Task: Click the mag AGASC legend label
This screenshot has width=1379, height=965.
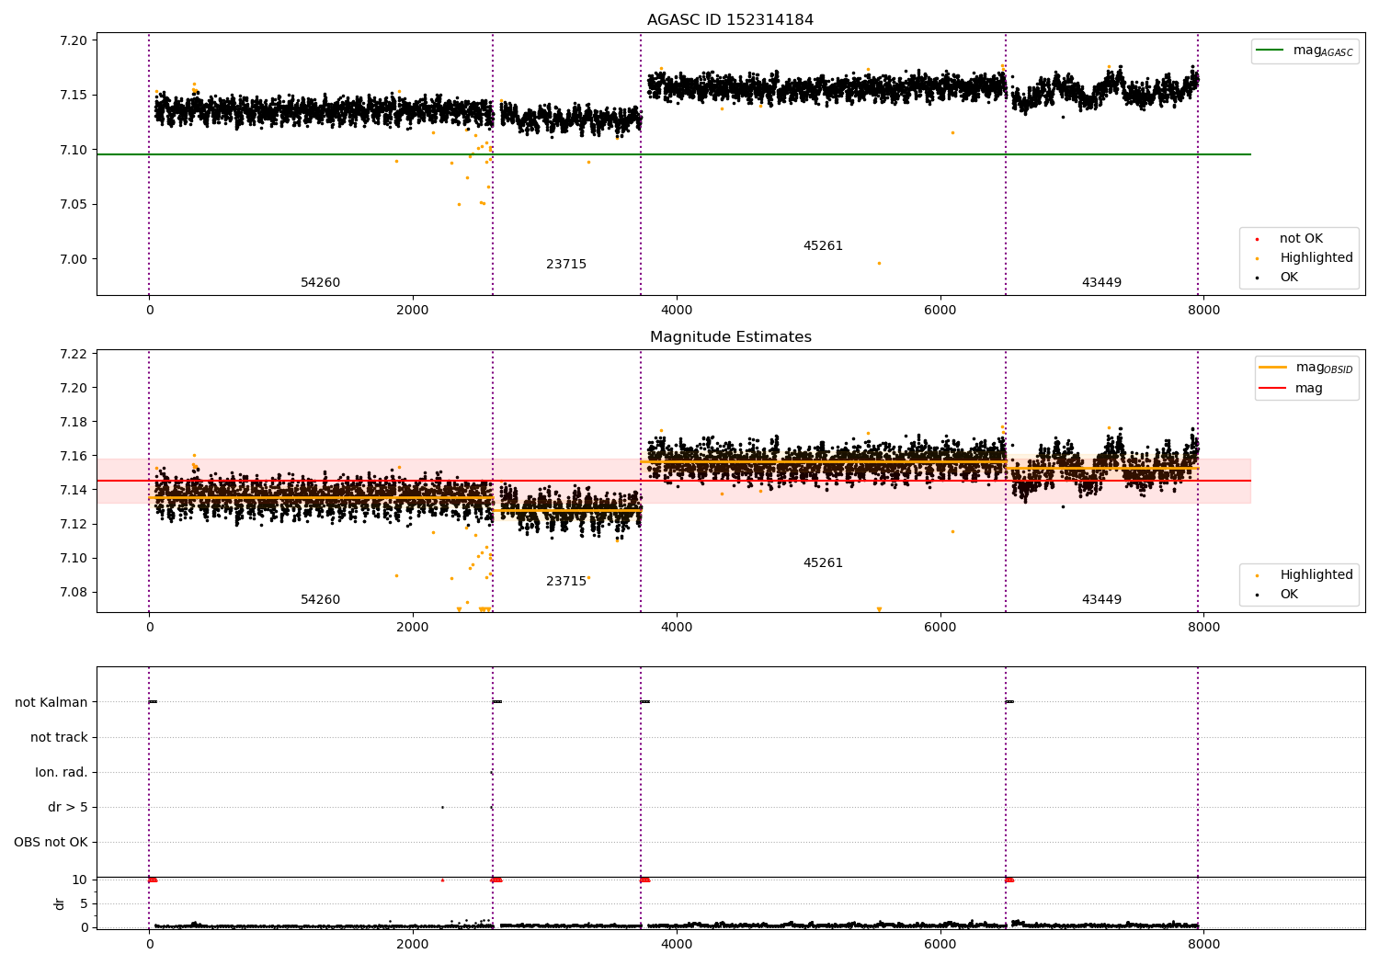Action: (1323, 51)
